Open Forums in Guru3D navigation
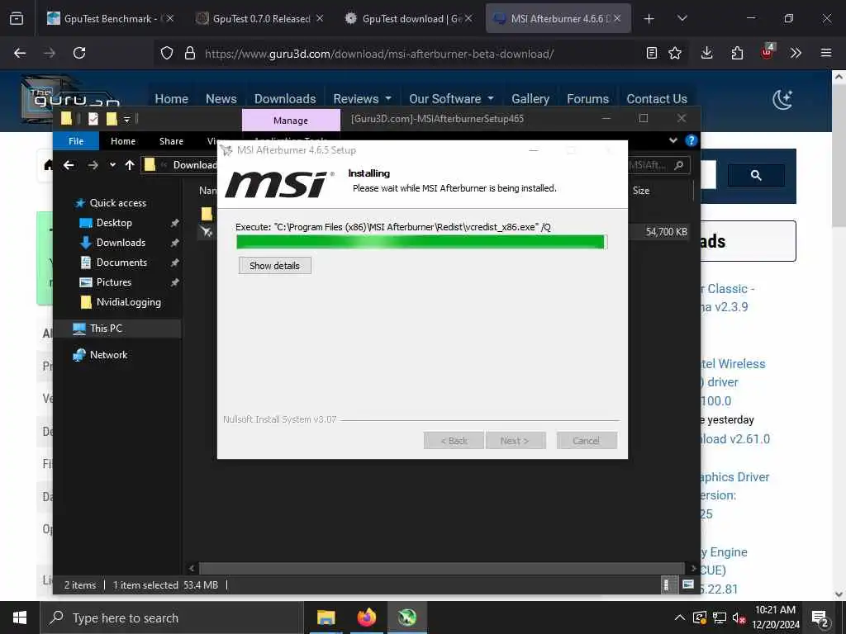 587,99
